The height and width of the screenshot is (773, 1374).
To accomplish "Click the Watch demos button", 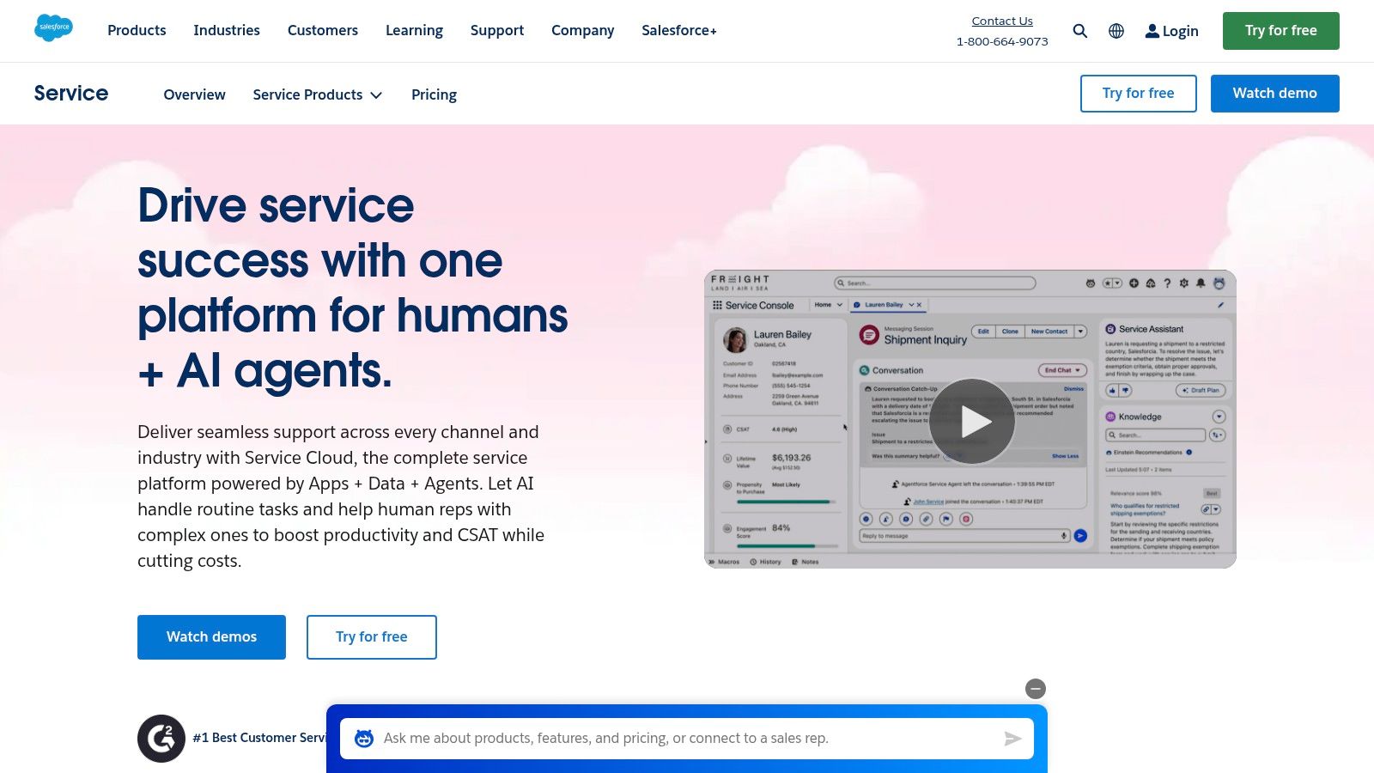I will pyautogui.click(x=211, y=637).
